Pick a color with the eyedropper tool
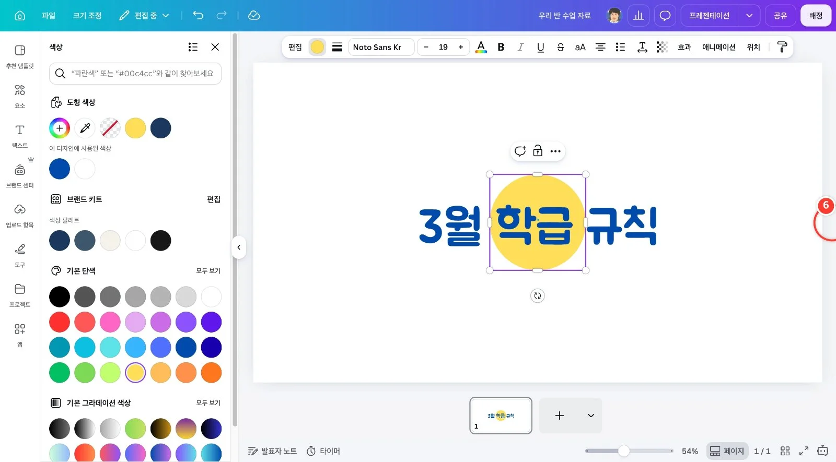The height and width of the screenshot is (462, 836). [x=85, y=128]
